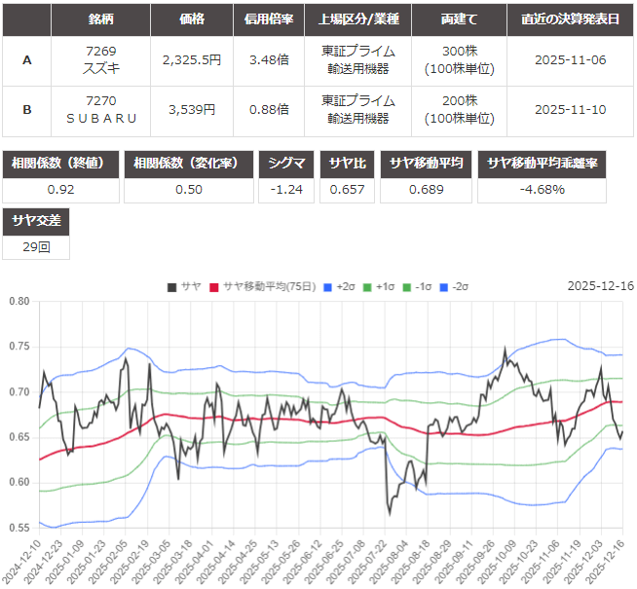This screenshot has height=589, width=637.
Task: Click the blue -2σ legend marker
Action: (443, 286)
